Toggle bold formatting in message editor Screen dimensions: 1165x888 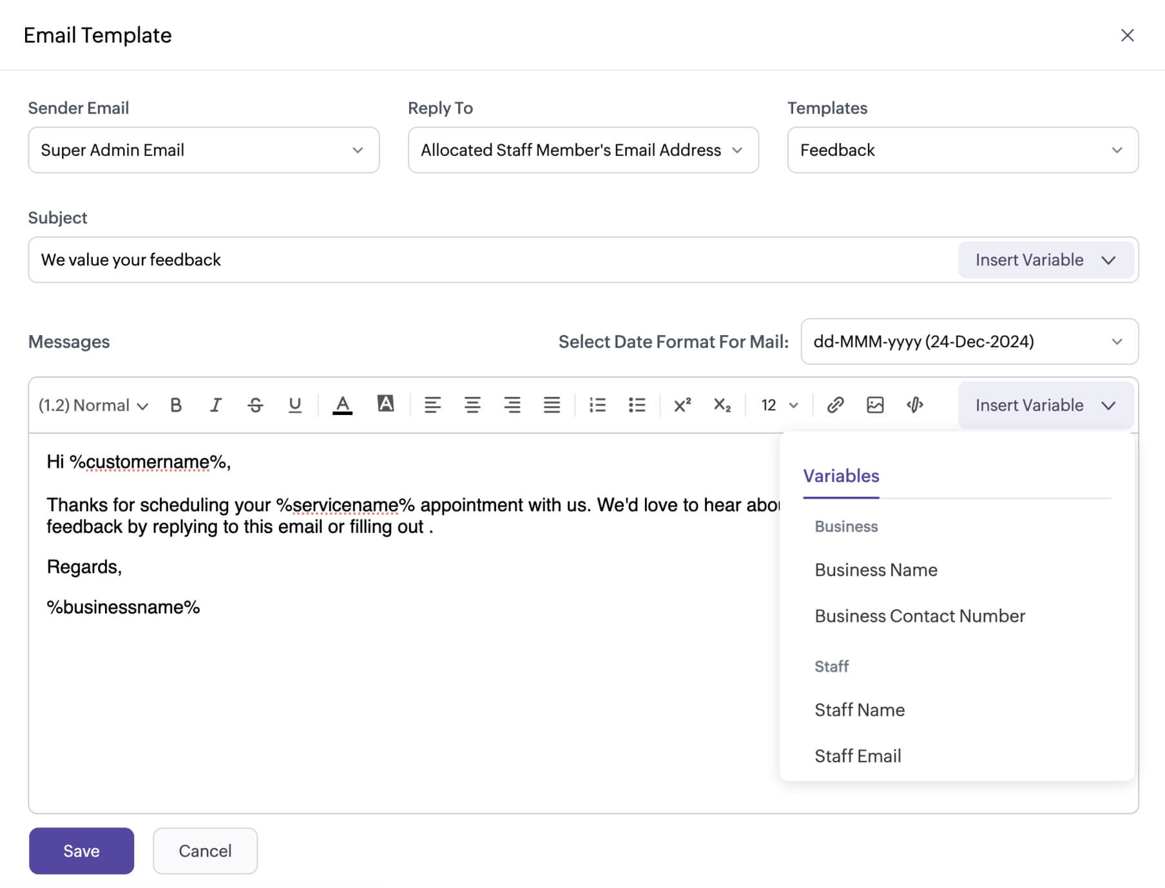pos(176,405)
